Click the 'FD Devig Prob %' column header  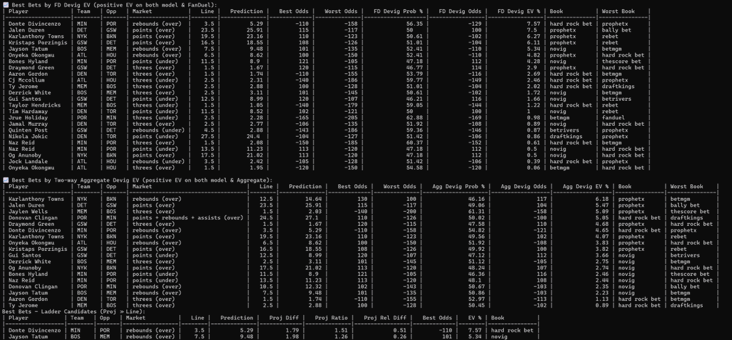[404, 11]
